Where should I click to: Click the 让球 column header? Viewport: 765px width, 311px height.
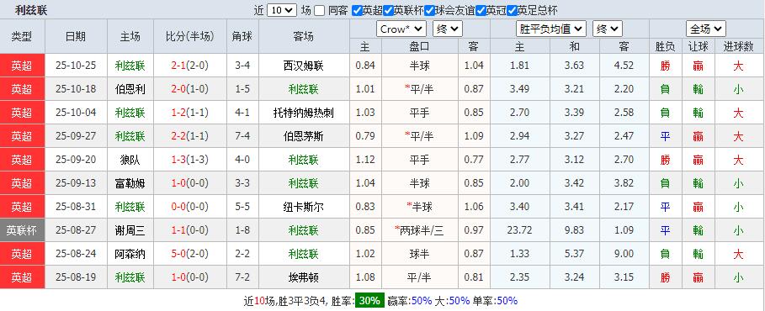(698, 47)
